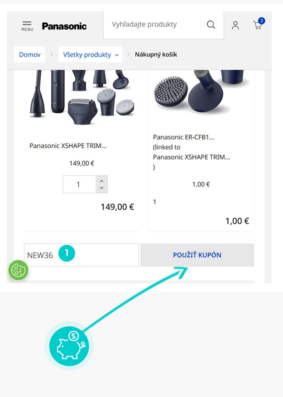
Task: Open the shopping cart icon
Action: point(258,25)
